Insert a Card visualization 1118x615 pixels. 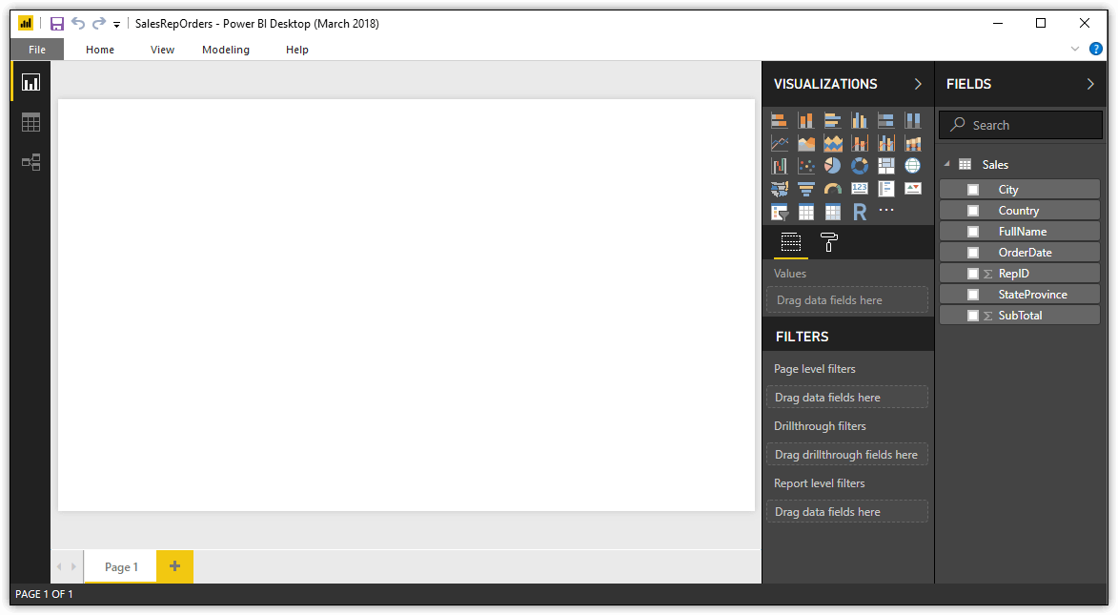(859, 189)
